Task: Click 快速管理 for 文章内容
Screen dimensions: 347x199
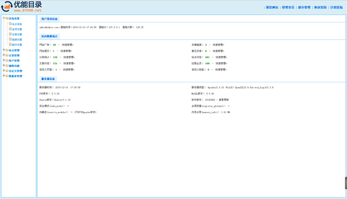Action: [69, 63]
